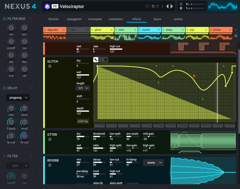Switch to the system tab
The height and width of the screenshot is (189, 240).
point(178,19)
